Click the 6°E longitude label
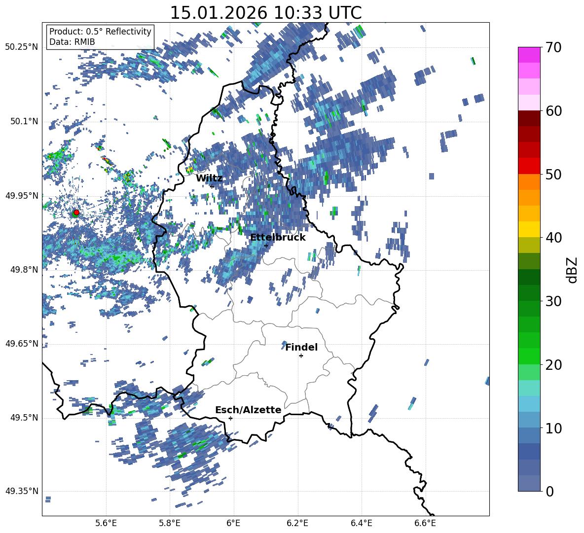This screenshot has height=533, width=584. point(233,524)
